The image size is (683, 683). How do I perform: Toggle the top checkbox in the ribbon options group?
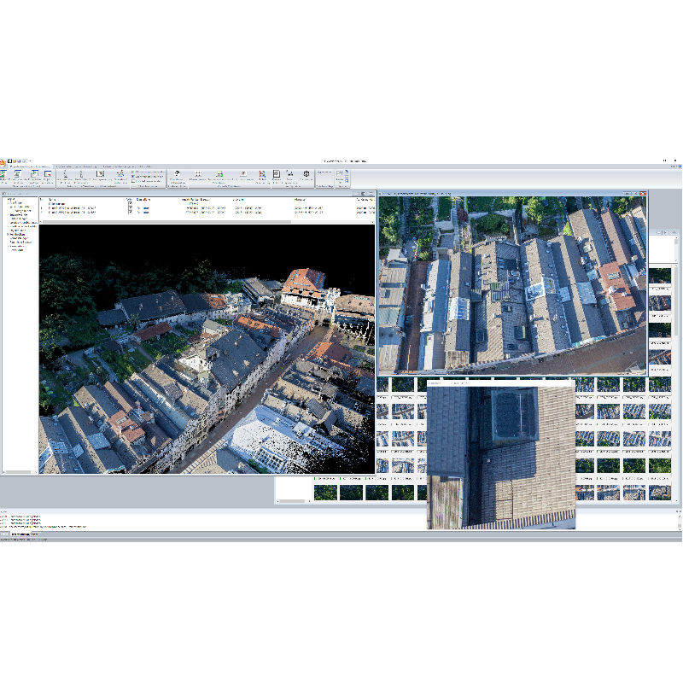click(x=134, y=172)
